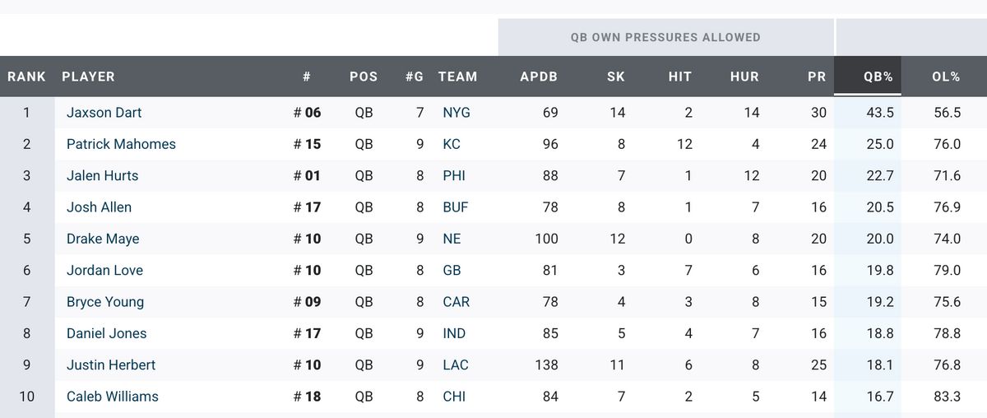The height and width of the screenshot is (418, 987).
Task: Sort by TEAM column header
Action: pyautogui.click(x=457, y=77)
